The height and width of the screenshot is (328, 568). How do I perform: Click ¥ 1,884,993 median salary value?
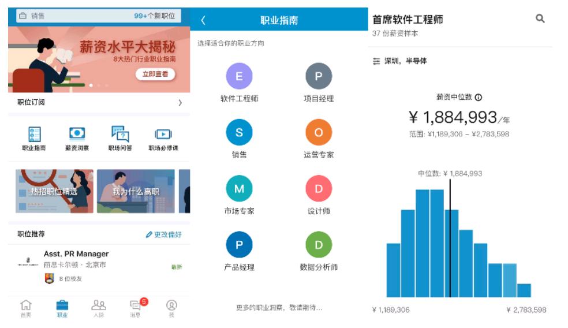coord(459,117)
